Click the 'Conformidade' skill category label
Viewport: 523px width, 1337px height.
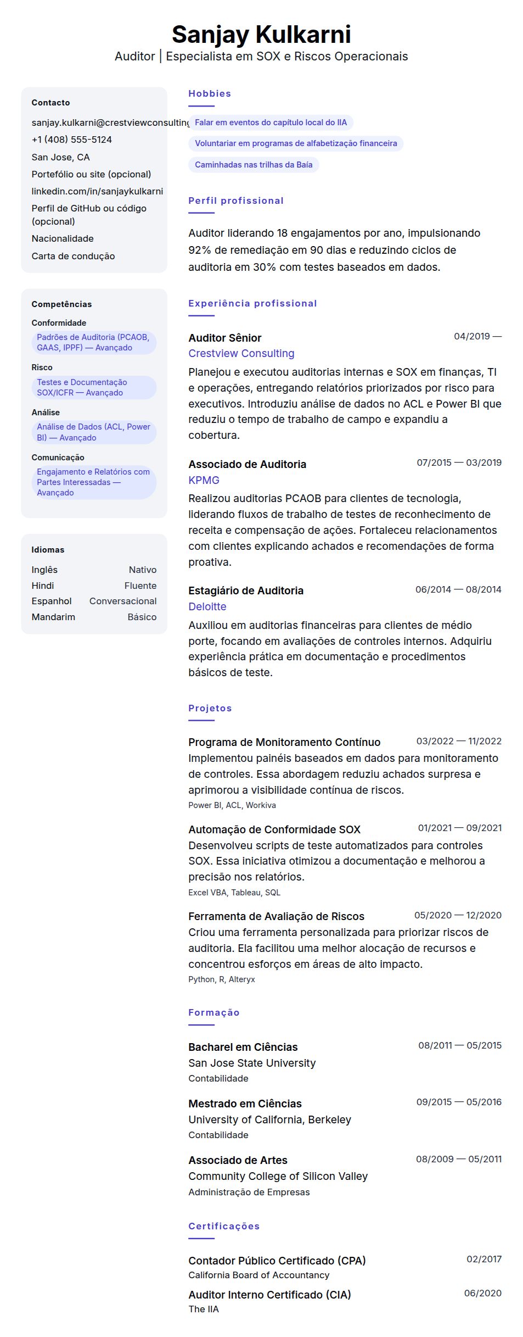click(x=59, y=323)
